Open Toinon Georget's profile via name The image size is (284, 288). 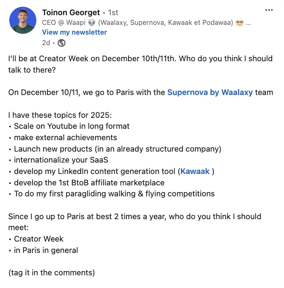71,13
